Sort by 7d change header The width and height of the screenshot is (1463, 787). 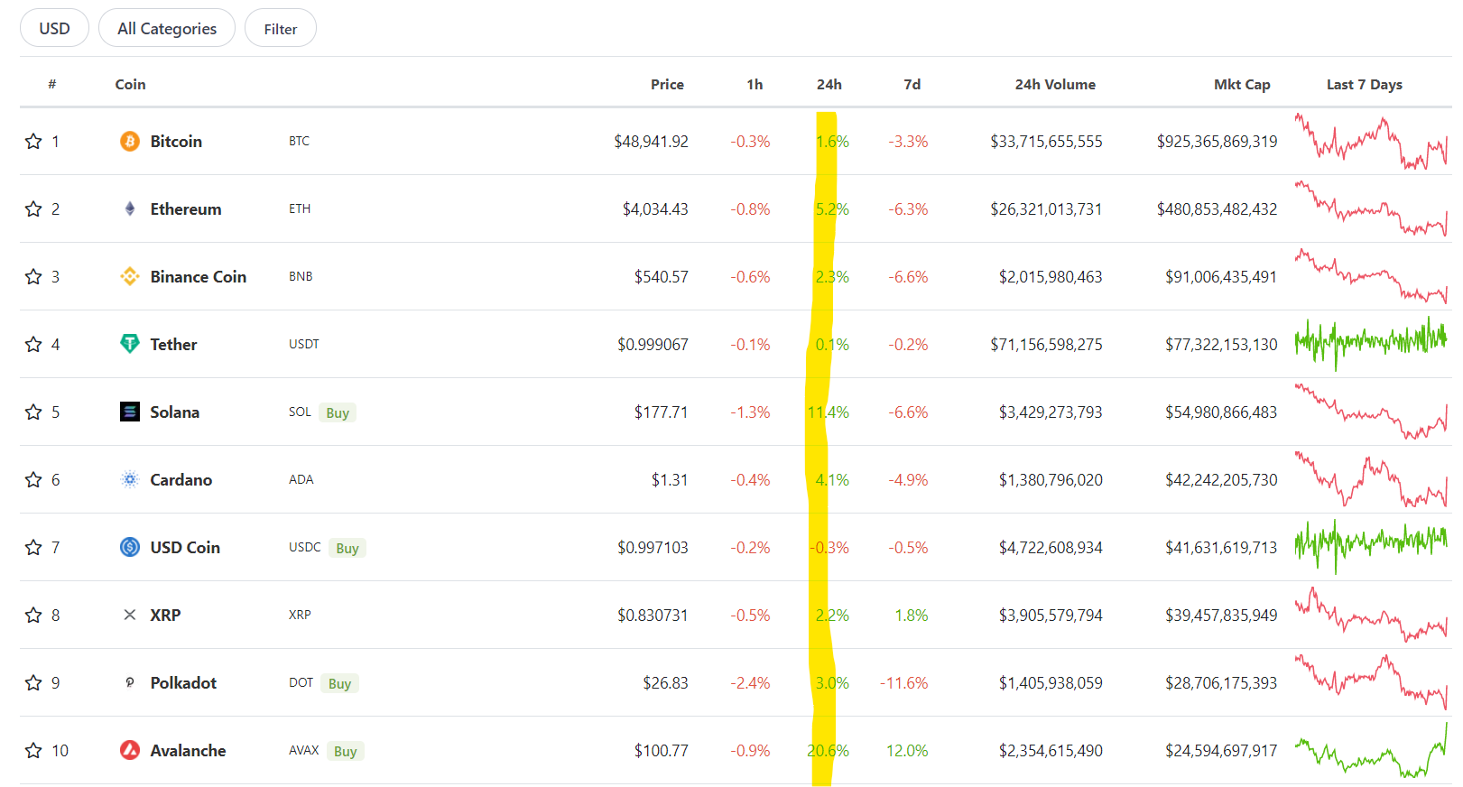[912, 84]
